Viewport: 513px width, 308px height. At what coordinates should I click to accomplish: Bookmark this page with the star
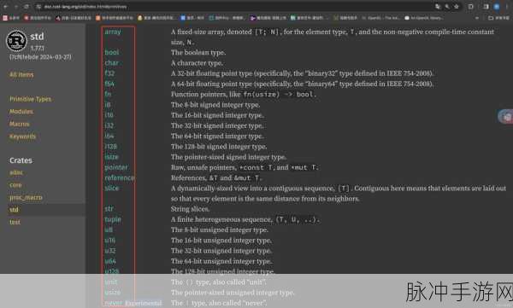tap(457, 7)
